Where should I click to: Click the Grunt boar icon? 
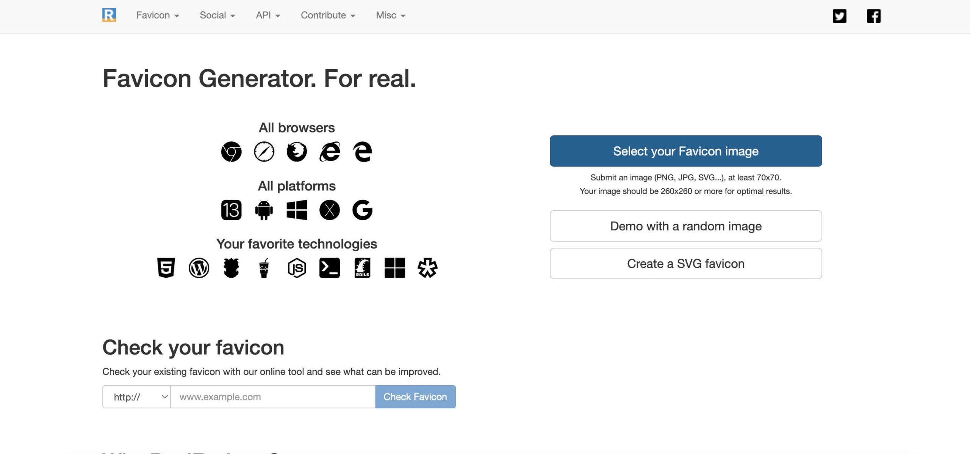point(231,268)
